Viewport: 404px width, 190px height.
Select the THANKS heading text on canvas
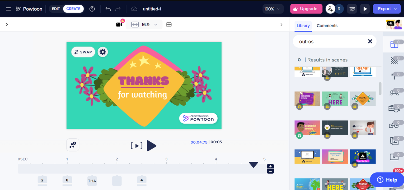point(144,81)
